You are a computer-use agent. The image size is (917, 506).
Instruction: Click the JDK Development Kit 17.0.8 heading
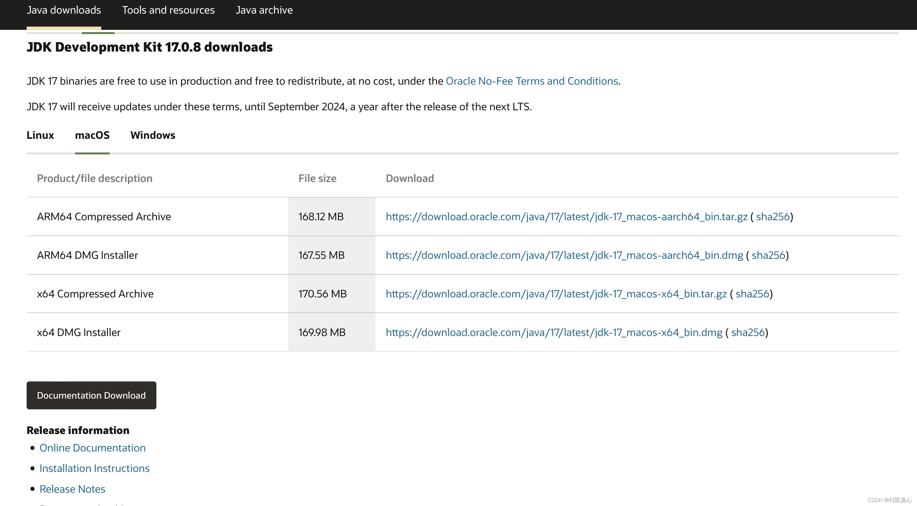[x=150, y=47]
